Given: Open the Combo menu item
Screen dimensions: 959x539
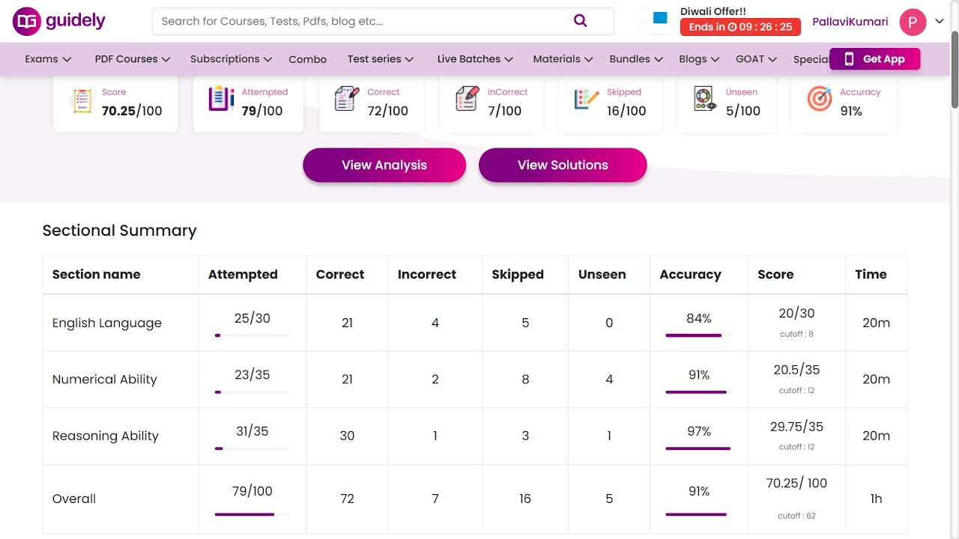Looking at the screenshot, I should (x=307, y=59).
